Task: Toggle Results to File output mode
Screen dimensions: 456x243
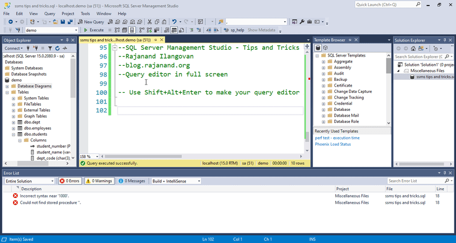Action: (x=181, y=30)
